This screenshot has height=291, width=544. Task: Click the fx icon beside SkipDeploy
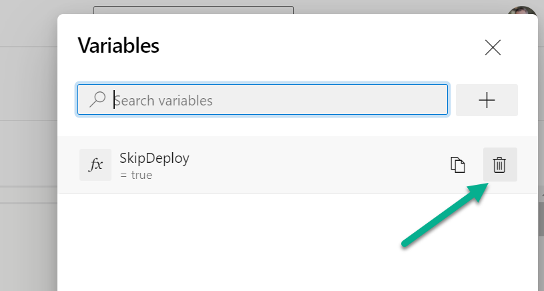coord(95,165)
